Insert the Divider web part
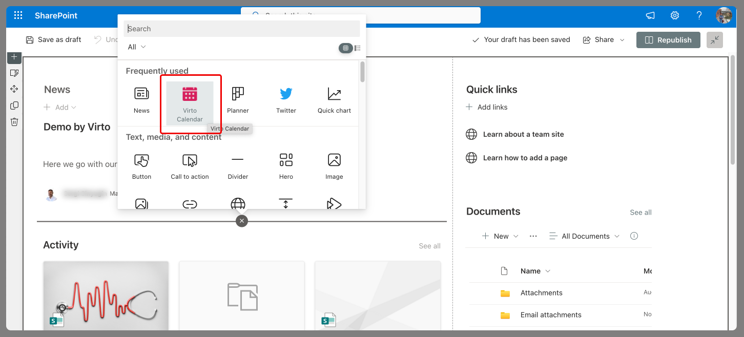Screen dimensions: 744x337 pos(238,166)
